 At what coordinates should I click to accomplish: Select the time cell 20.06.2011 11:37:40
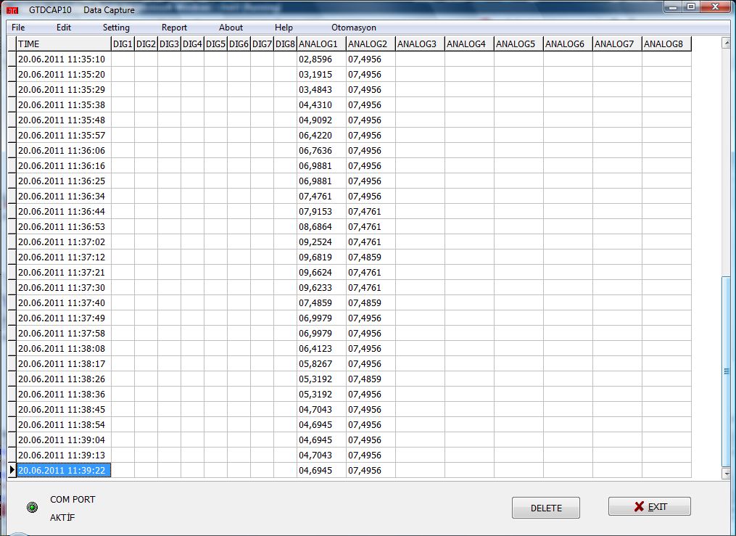point(64,302)
